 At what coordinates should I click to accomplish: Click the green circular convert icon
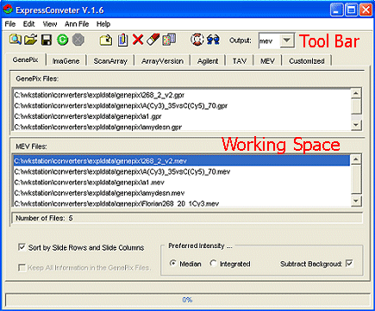click(x=62, y=40)
